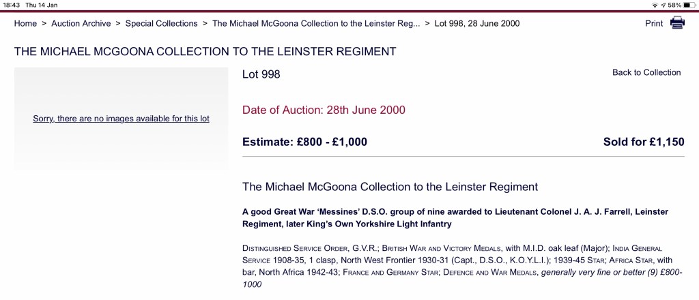This screenshot has width=699, height=300.
Task: Tap the location arrow status icon
Action: pyautogui.click(x=664, y=5)
